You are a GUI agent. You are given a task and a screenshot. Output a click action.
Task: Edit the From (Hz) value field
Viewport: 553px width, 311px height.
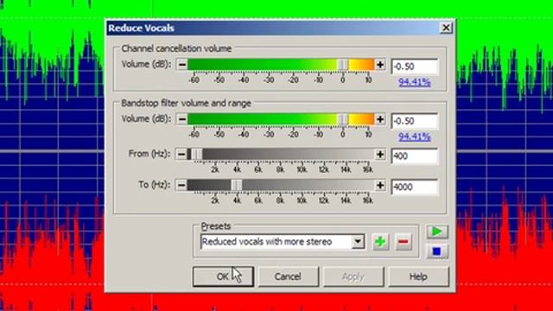tap(415, 155)
